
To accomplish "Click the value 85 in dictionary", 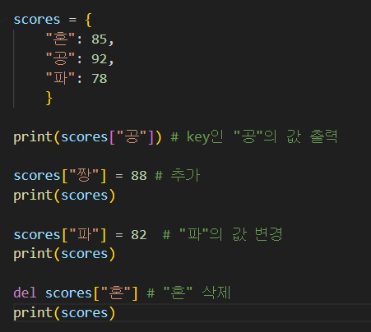I will [x=100, y=39].
